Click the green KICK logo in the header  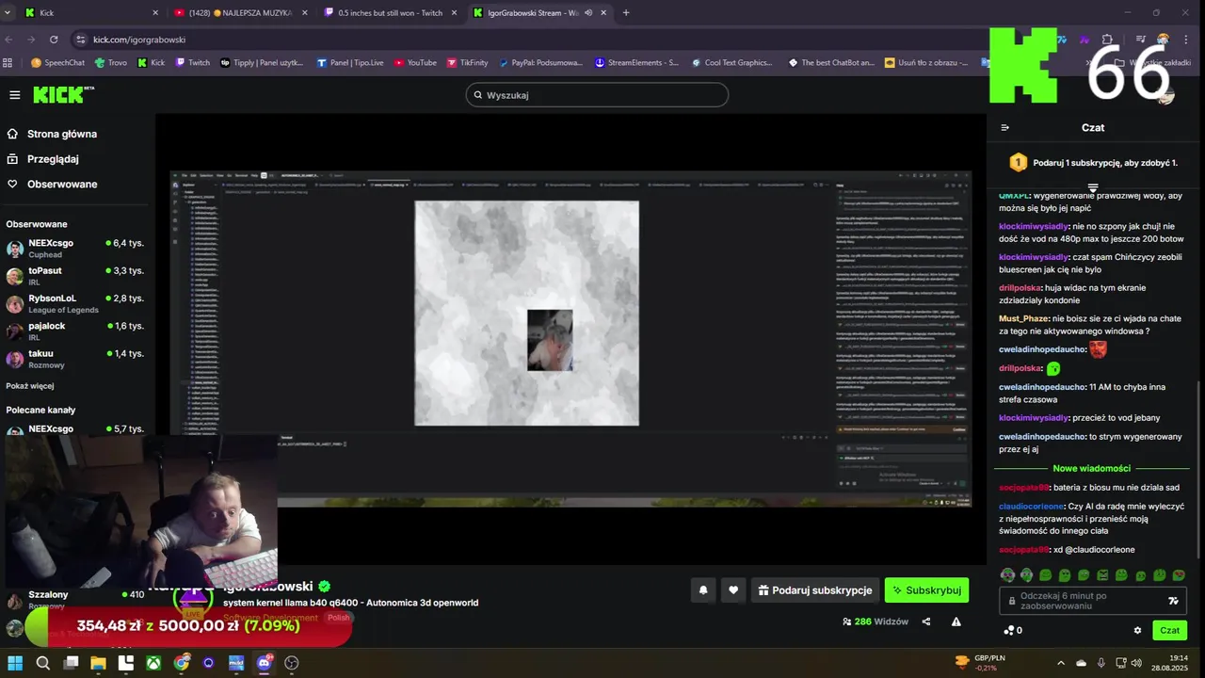[64, 94]
